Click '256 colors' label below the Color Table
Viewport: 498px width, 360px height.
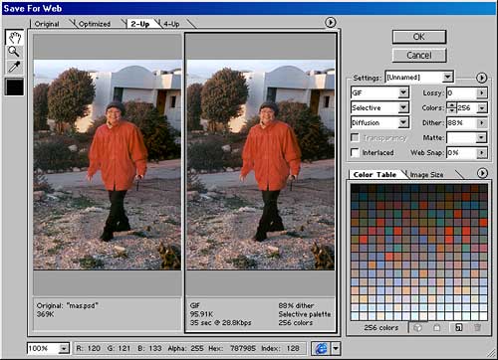[x=381, y=328]
